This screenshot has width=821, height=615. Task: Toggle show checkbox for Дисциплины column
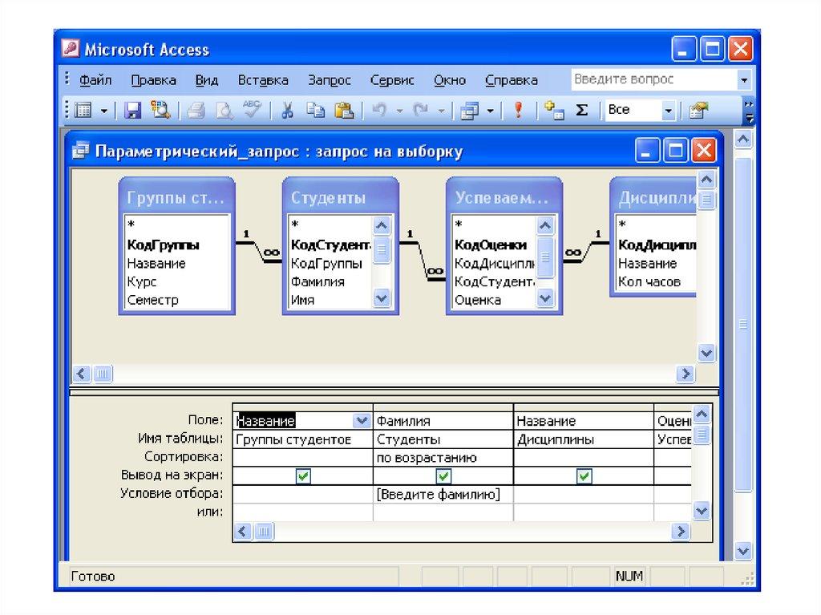pyautogui.click(x=584, y=476)
